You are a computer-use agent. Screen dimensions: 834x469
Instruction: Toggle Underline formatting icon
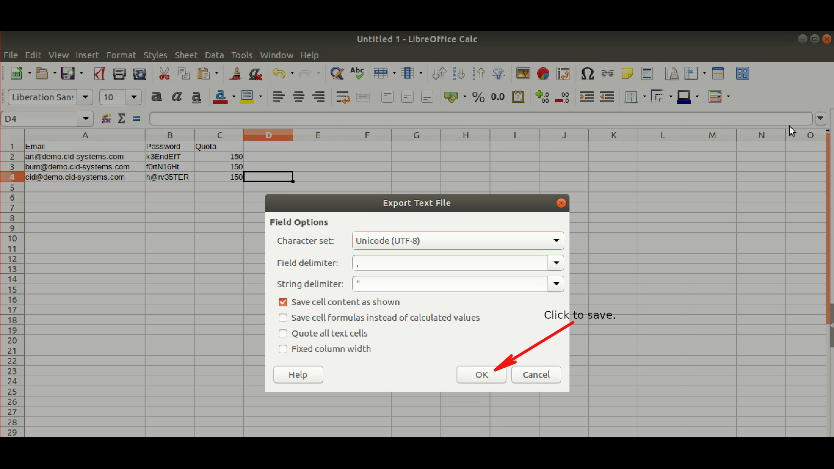click(196, 97)
